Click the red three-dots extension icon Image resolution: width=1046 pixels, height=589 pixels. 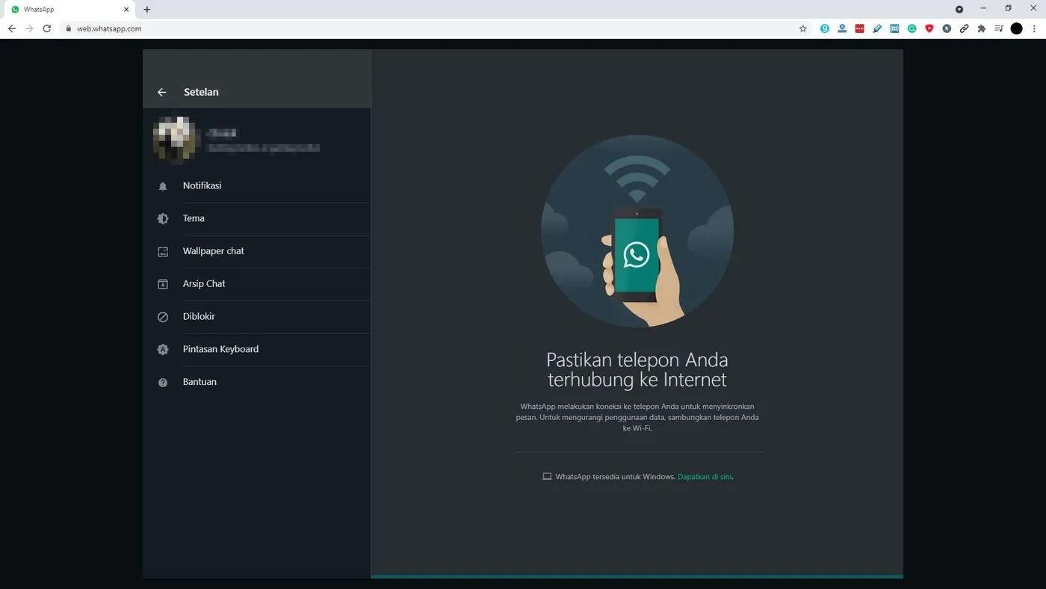860,28
